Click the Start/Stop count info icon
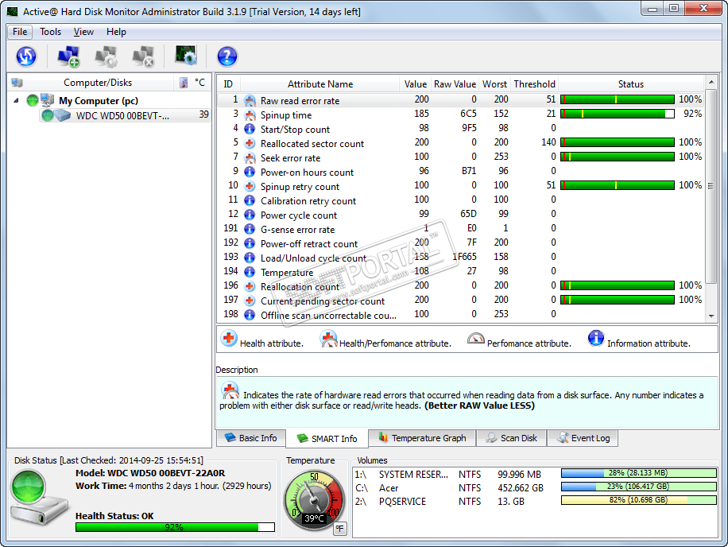The height and width of the screenshot is (547, 728). pyautogui.click(x=250, y=129)
